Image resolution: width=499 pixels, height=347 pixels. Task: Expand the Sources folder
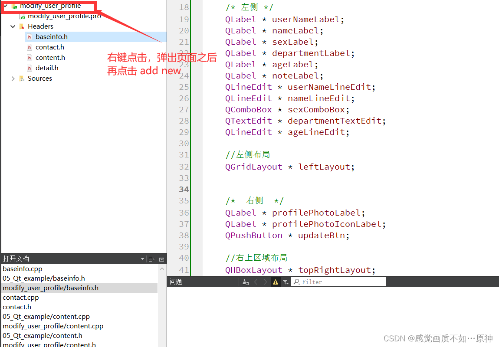13,79
